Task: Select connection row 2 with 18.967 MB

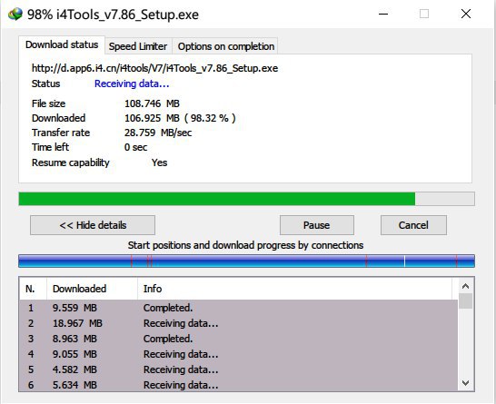Action: pos(239,323)
